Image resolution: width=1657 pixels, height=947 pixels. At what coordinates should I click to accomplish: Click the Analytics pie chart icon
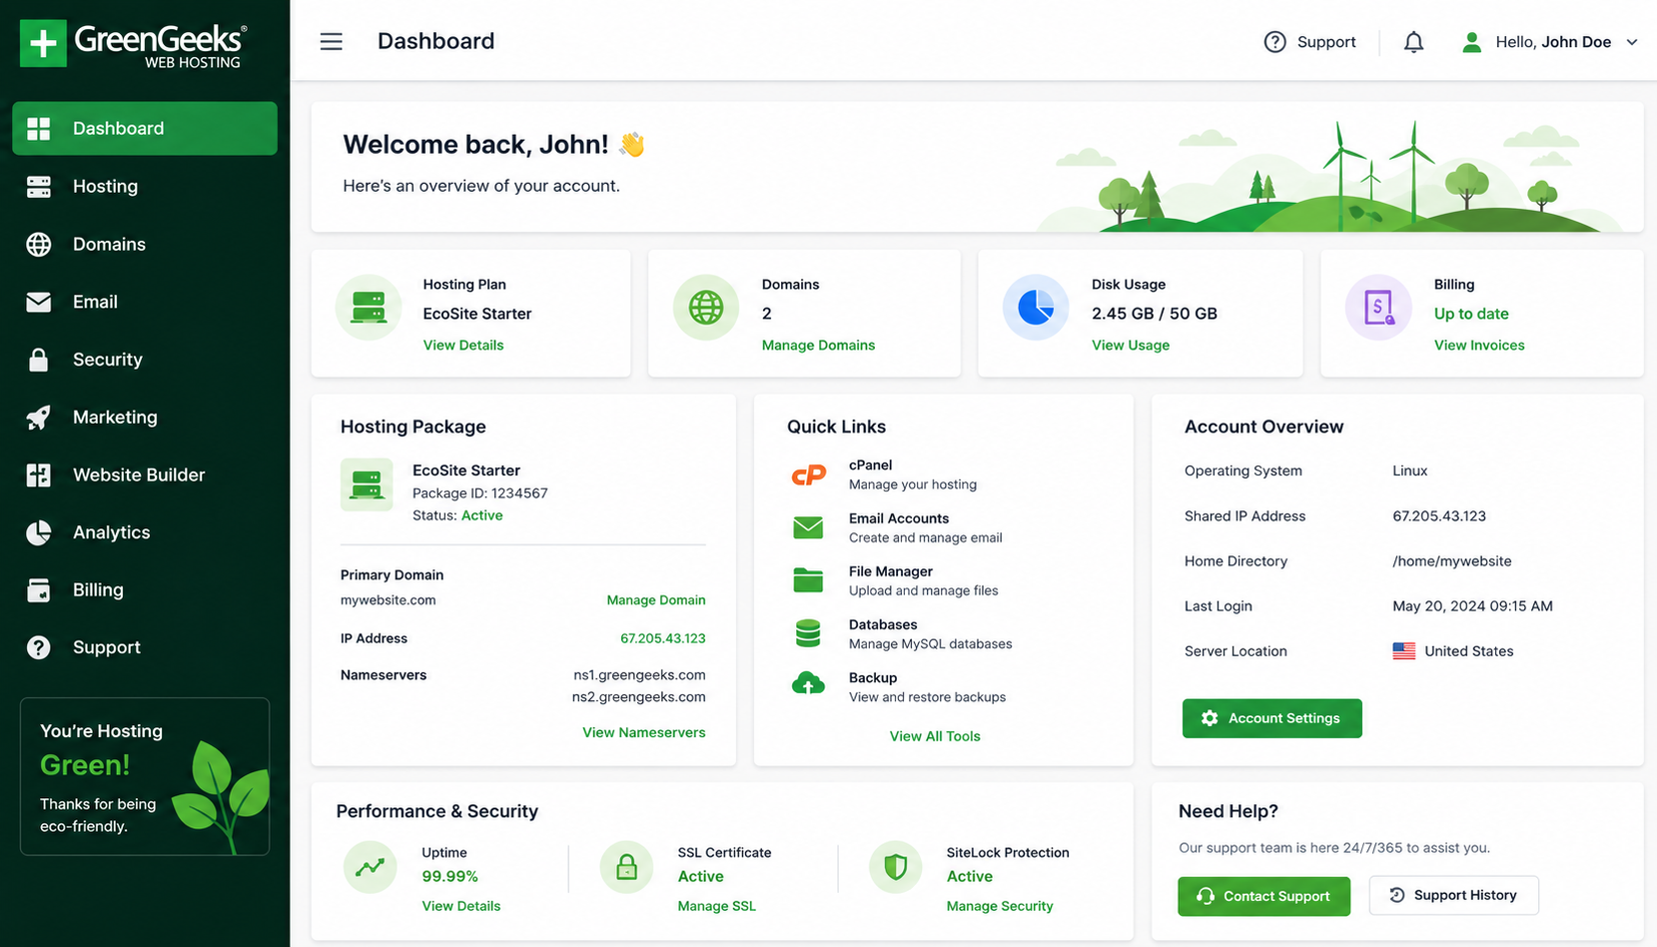click(39, 532)
